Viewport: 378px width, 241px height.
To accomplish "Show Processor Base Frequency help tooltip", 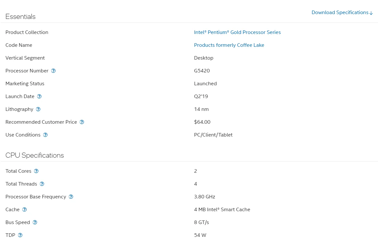I will [x=71, y=197].
